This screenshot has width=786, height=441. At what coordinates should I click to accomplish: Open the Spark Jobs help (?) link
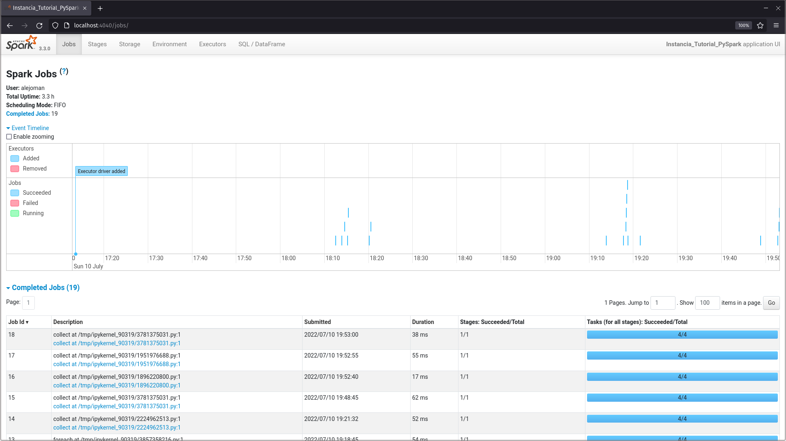(x=64, y=71)
